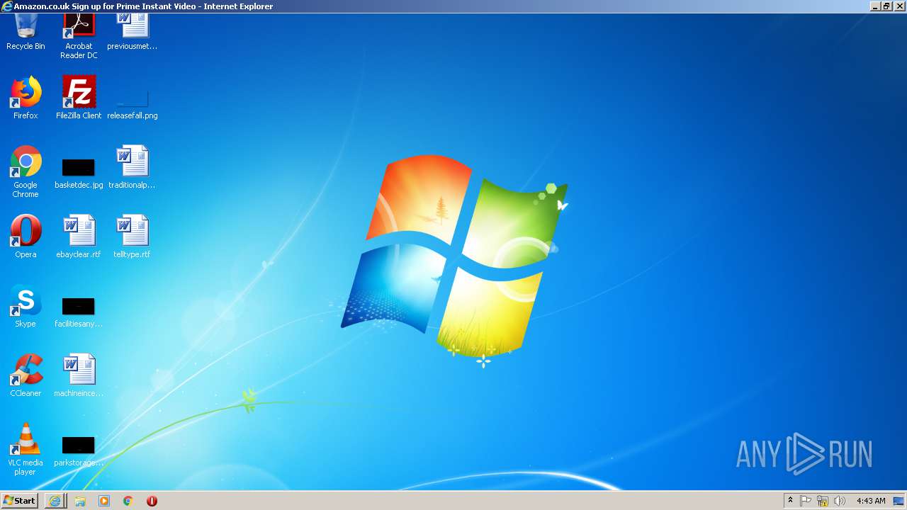Click the Show desktop button
Screen dimensions: 907x510
click(x=898, y=501)
